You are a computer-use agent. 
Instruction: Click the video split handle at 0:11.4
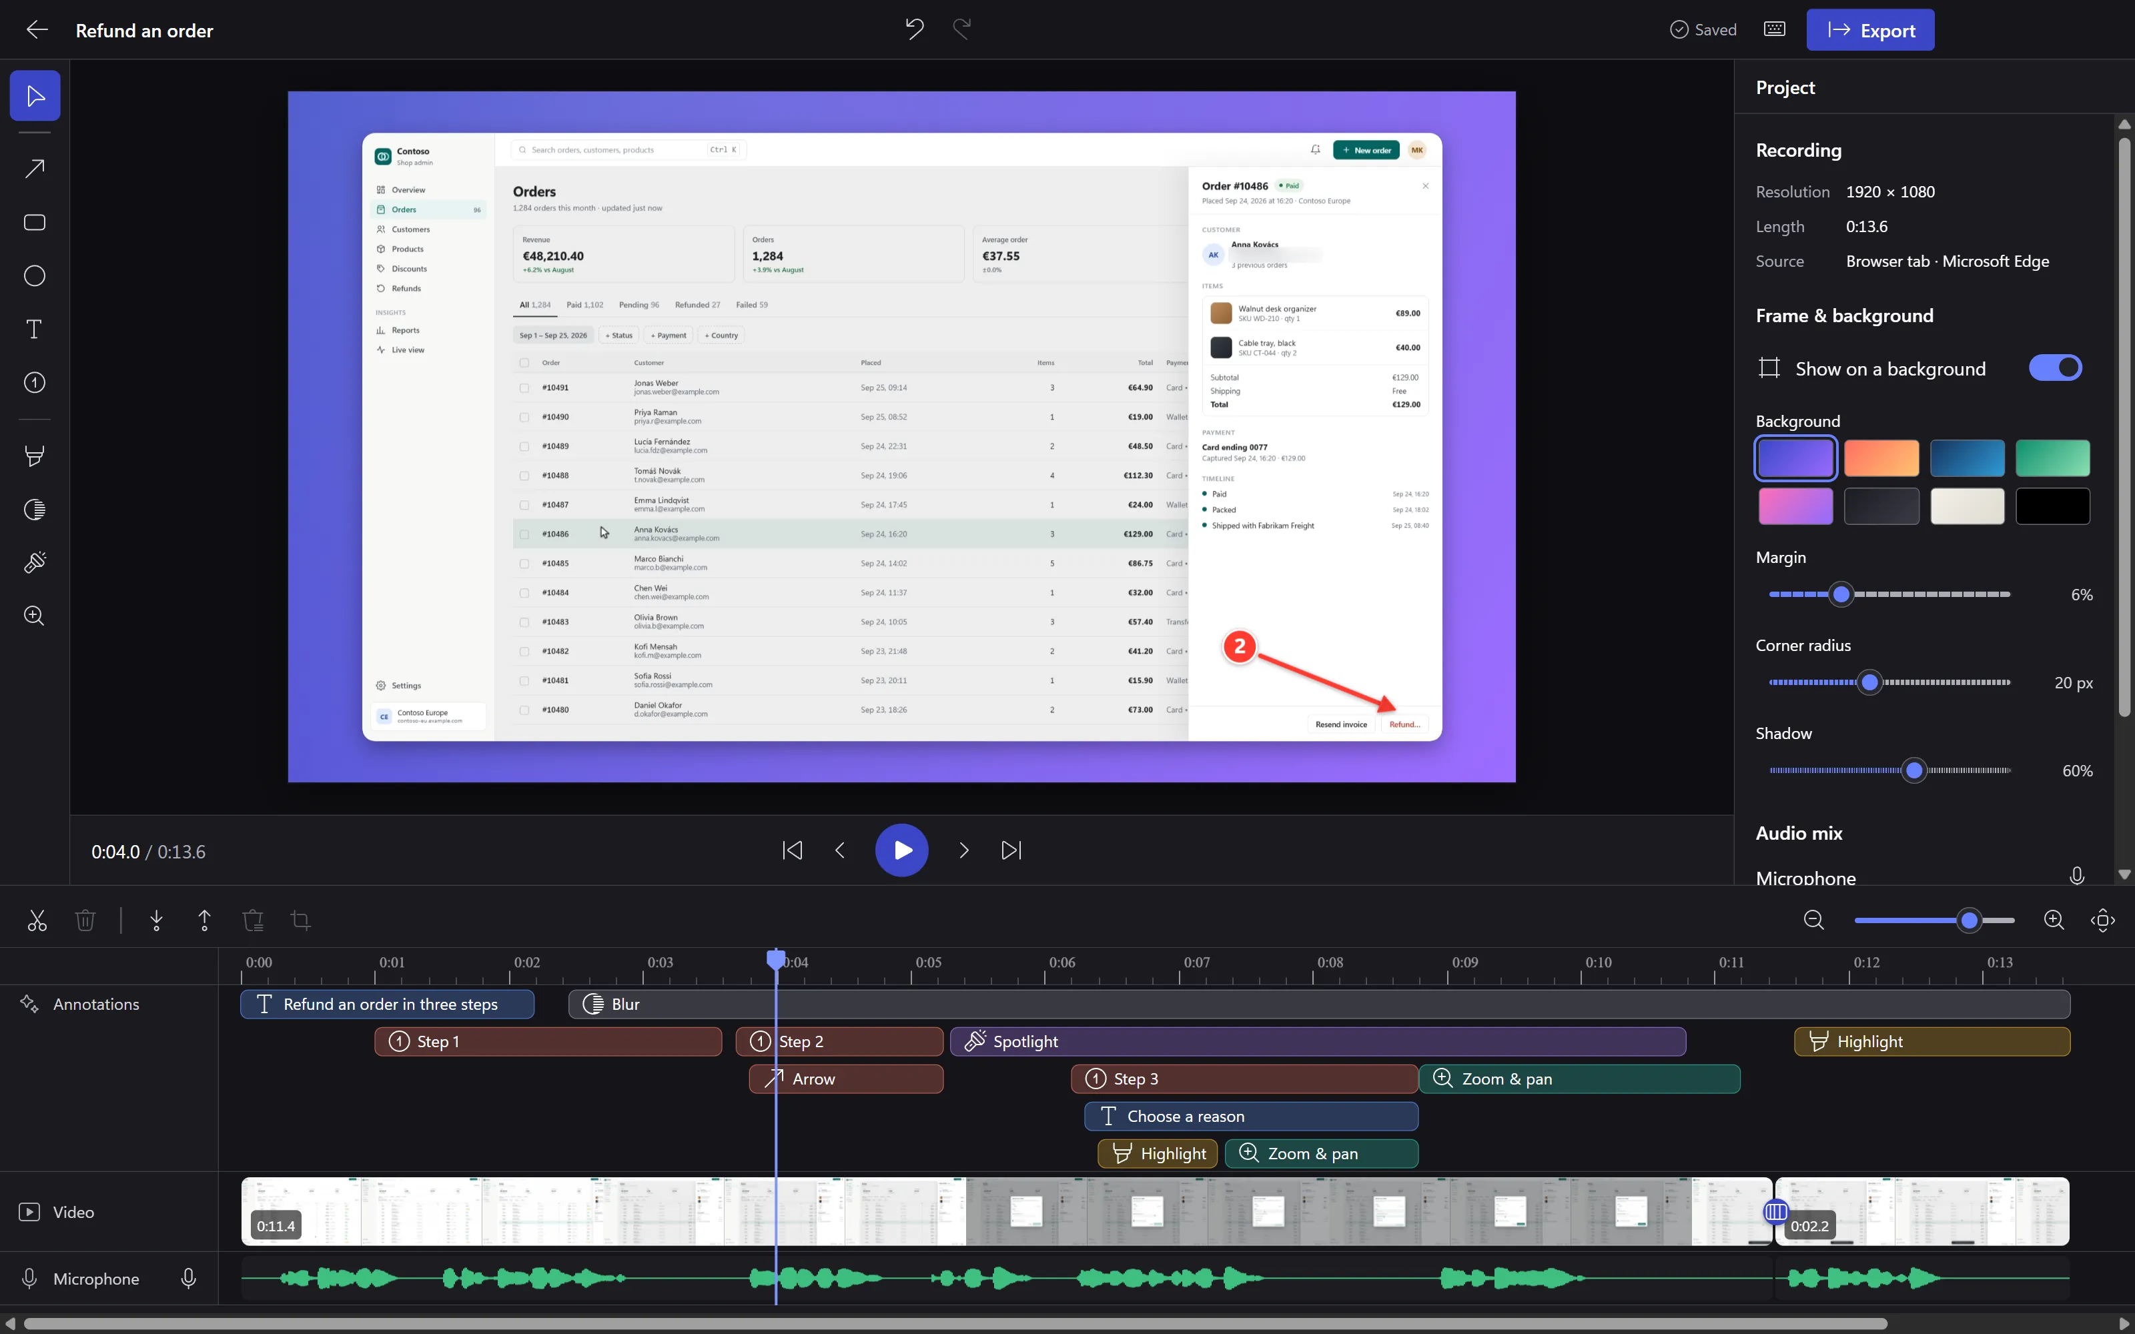coord(1775,1211)
